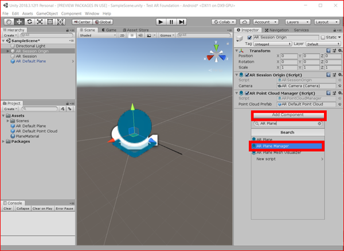Click the Scene view search field
The height and width of the screenshot is (251, 344).
(204, 35)
